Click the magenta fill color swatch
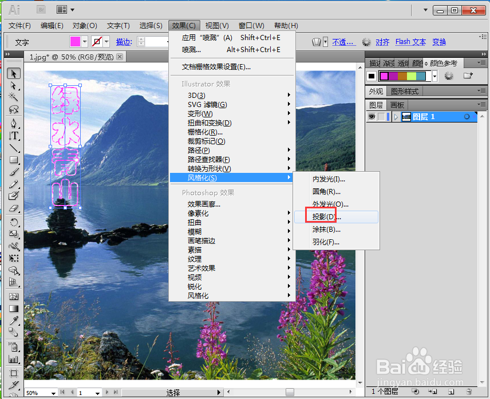Image resolution: width=490 pixels, height=399 pixels. tap(75, 42)
